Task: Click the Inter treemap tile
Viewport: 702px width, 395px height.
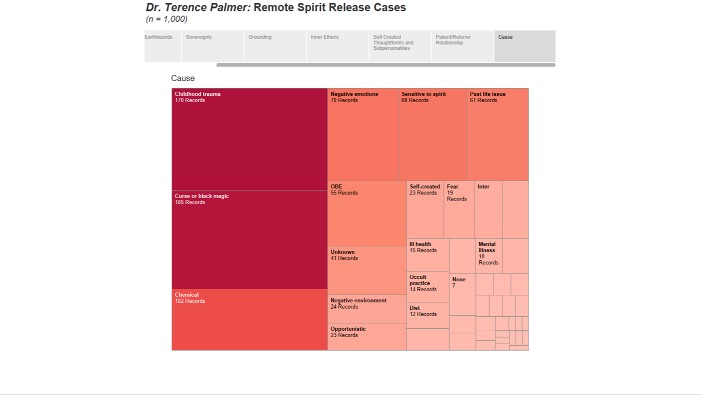Action: pyautogui.click(x=489, y=209)
